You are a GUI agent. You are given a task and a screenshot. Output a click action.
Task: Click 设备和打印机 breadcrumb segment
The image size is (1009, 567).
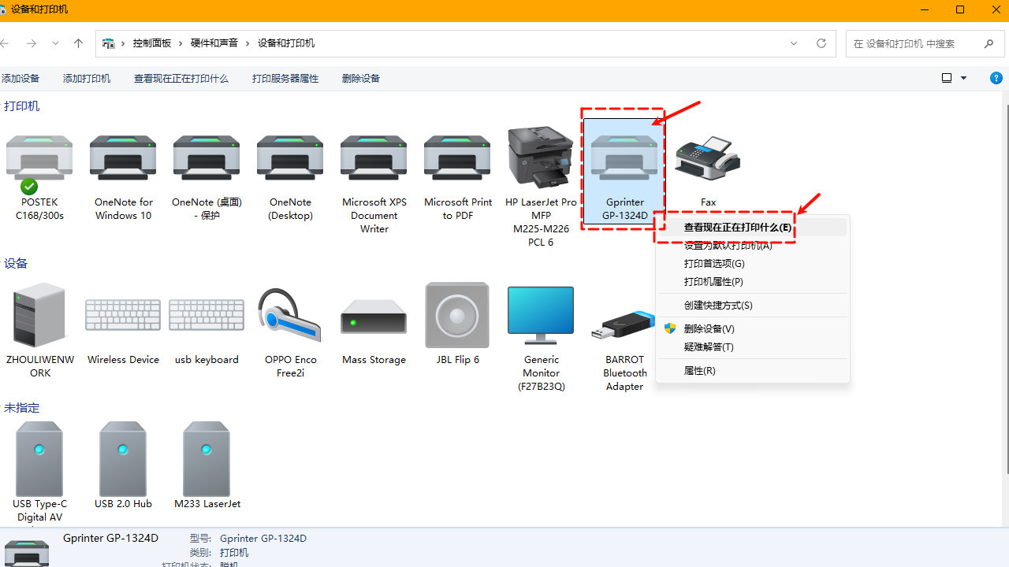click(x=286, y=43)
